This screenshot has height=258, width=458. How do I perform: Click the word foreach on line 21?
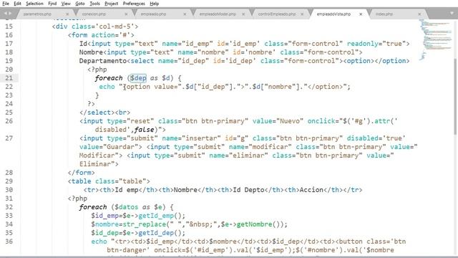tap(109, 78)
